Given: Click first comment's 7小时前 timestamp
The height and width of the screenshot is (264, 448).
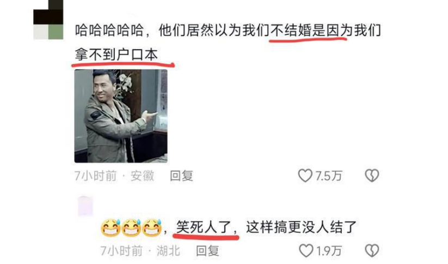Looking at the screenshot, I should tap(95, 176).
